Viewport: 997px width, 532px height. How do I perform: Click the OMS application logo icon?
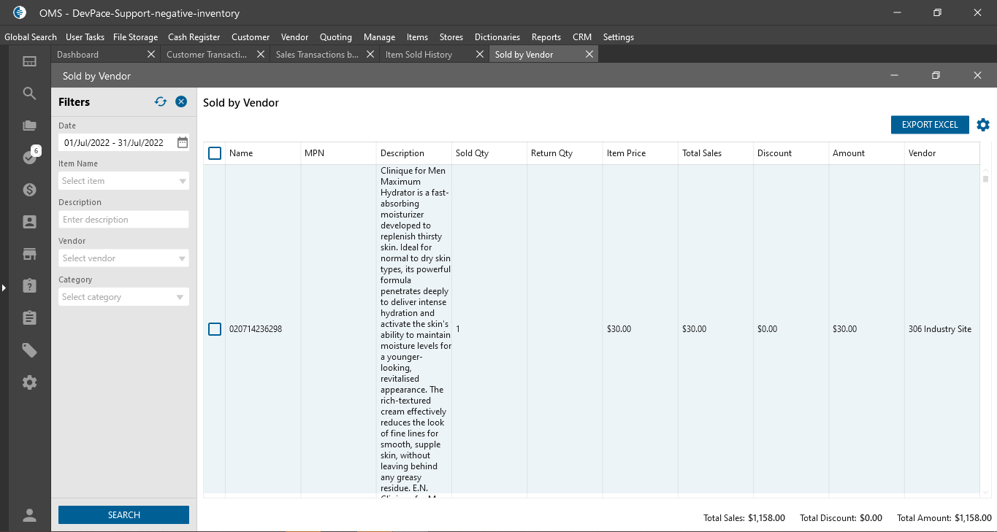20,12
